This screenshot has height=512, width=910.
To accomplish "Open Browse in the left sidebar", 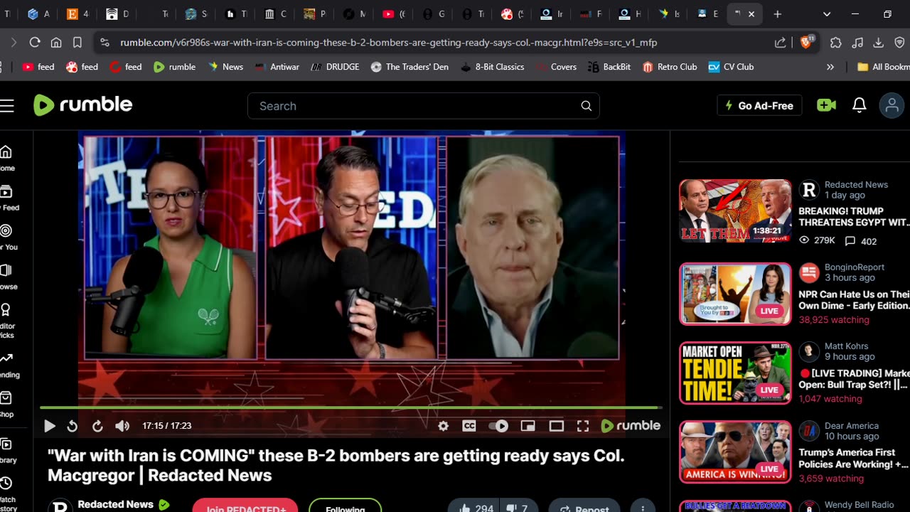I will click(x=7, y=277).
